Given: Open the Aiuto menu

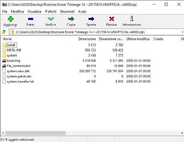Looking at the screenshot, I should click(x=82, y=12).
